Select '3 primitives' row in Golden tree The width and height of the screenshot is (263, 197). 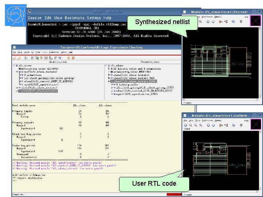tap(33, 75)
